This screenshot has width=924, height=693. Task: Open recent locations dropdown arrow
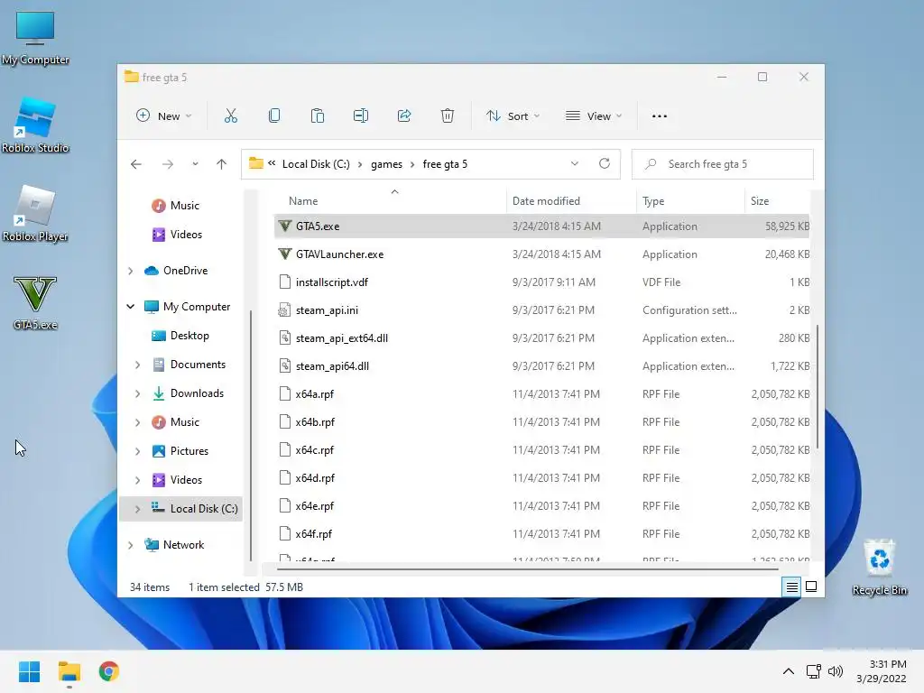tap(195, 164)
